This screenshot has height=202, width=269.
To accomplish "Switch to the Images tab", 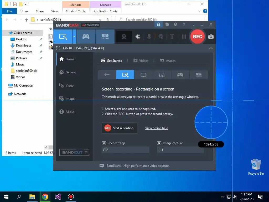I will [167, 61].
